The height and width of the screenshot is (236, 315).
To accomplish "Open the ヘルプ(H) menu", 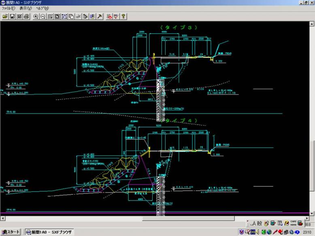I will 43,8.
